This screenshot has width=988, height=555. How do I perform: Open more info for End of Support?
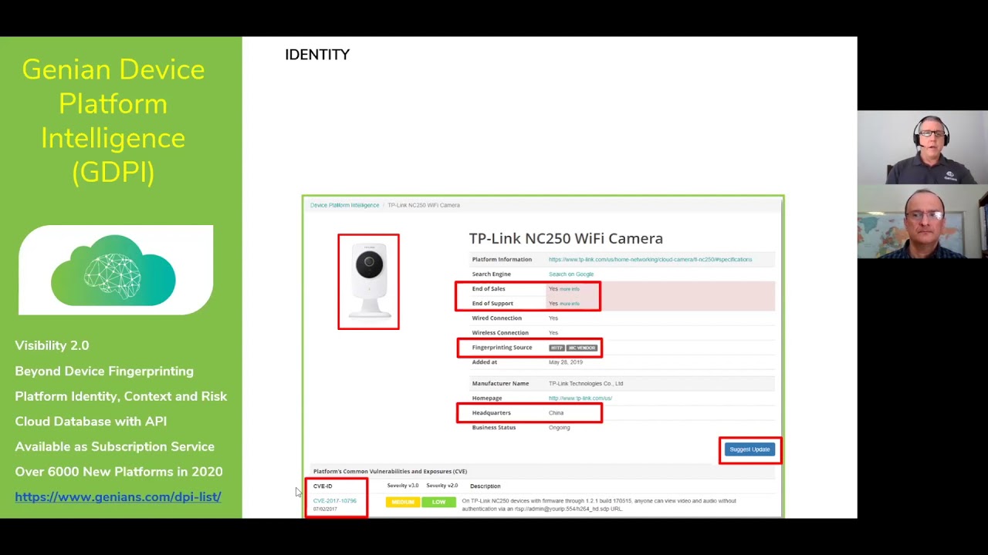click(x=570, y=304)
